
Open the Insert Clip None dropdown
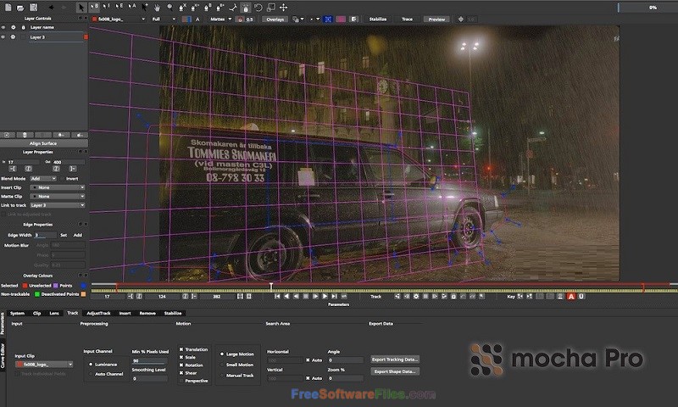[x=57, y=187]
